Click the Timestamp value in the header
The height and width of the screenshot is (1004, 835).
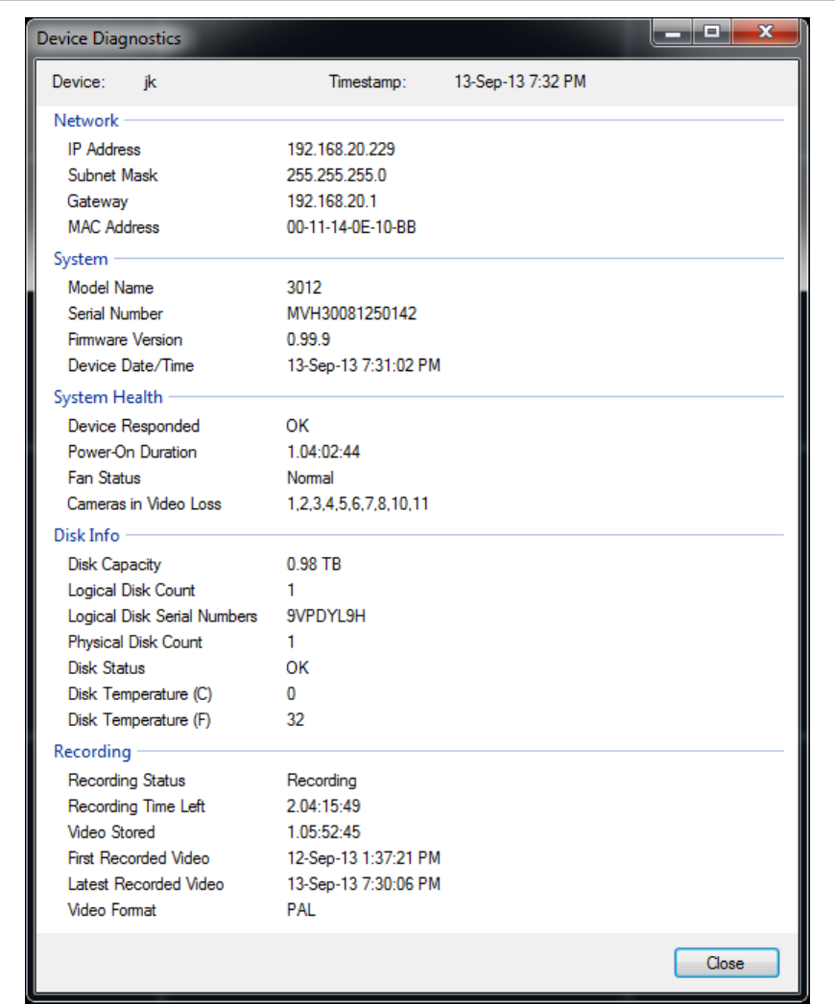(519, 82)
